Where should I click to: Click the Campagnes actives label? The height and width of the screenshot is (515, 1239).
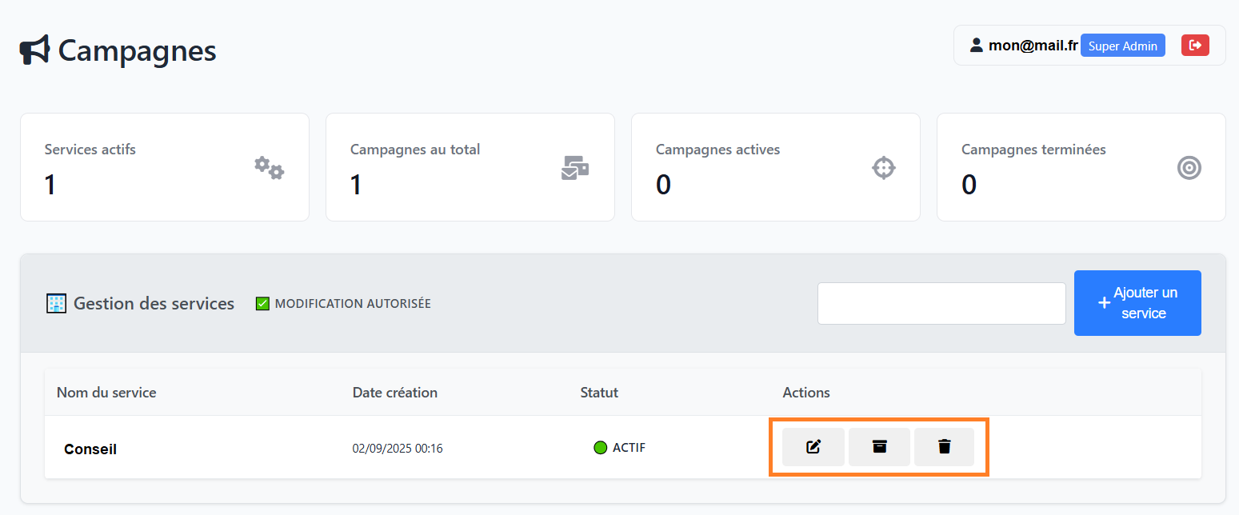pos(717,150)
